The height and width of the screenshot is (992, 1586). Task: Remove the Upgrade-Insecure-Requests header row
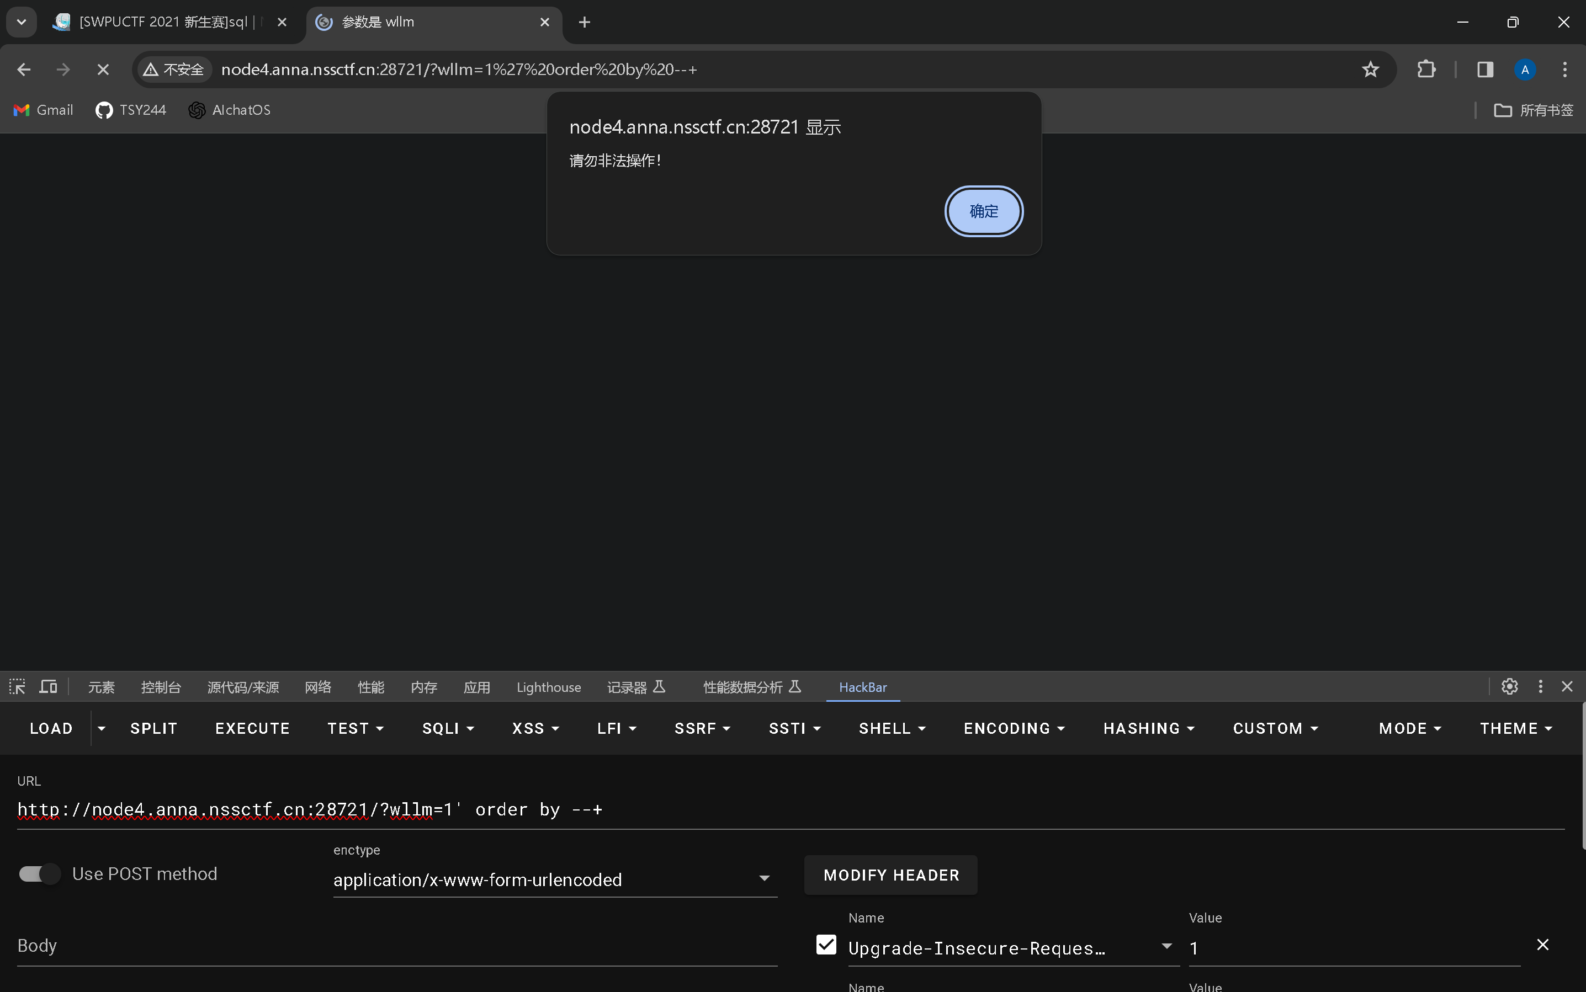[x=1543, y=945]
